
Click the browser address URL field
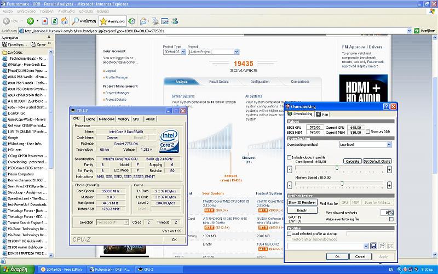pos(213,31)
